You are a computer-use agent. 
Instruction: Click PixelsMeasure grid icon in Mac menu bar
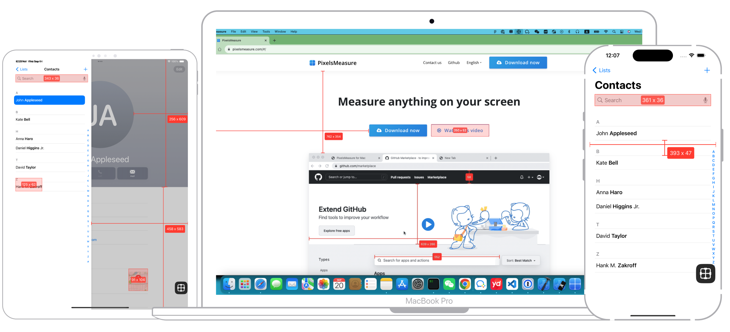[x=519, y=32]
